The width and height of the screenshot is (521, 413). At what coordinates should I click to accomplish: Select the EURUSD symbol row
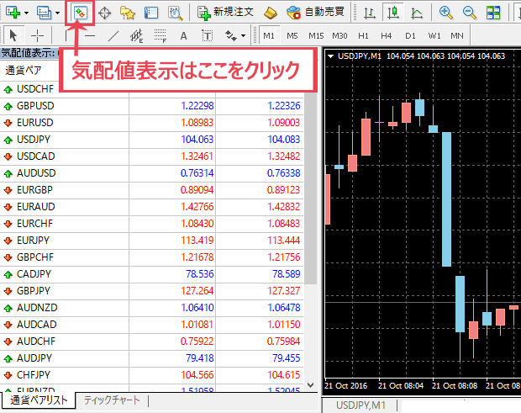click(x=151, y=123)
